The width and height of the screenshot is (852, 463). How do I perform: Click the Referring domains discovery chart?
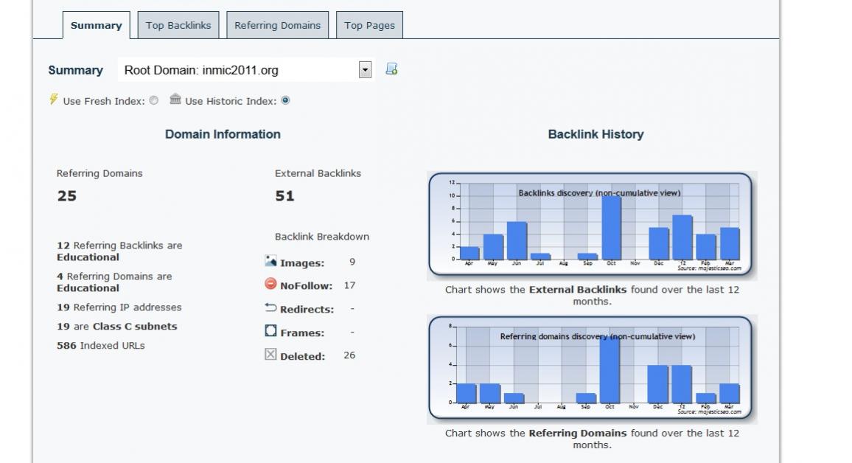(593, 369)
